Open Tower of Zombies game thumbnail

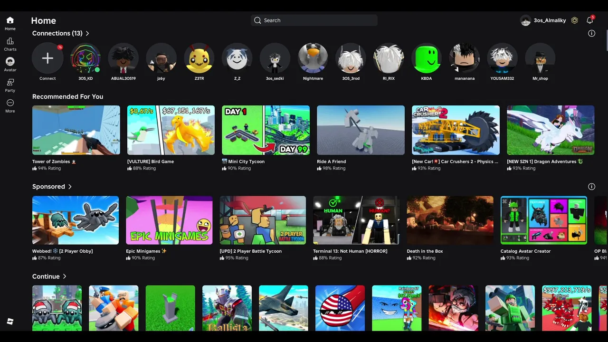coord(76,130)
